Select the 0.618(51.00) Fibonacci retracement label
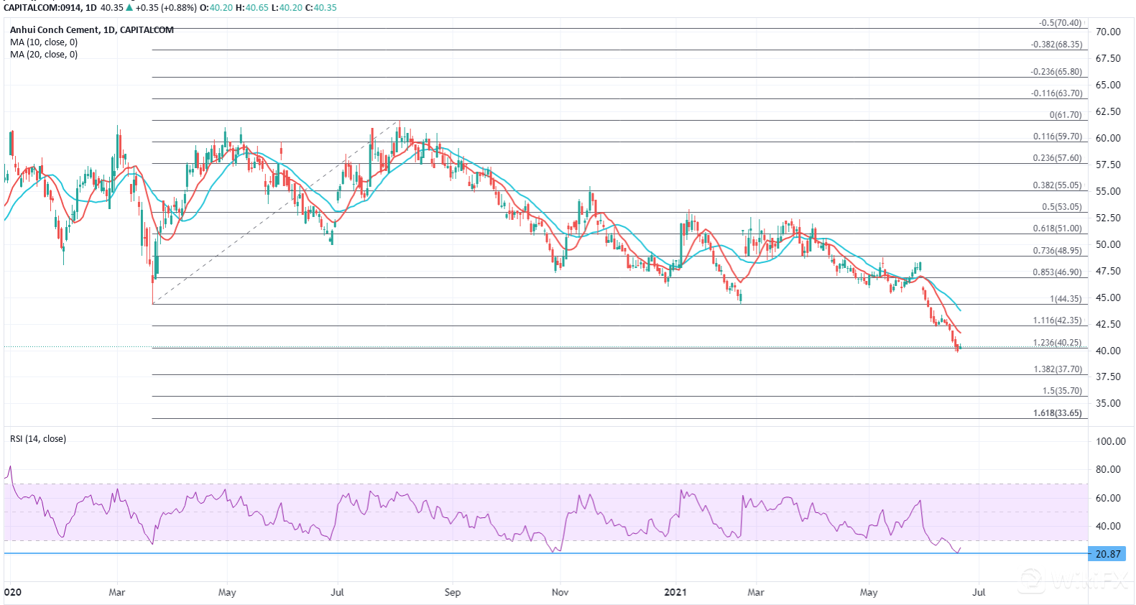 point(1057,228)
